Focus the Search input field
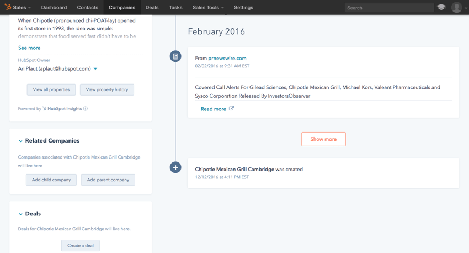This screenshot has height=253, width=469. click(x=389, y=8)
